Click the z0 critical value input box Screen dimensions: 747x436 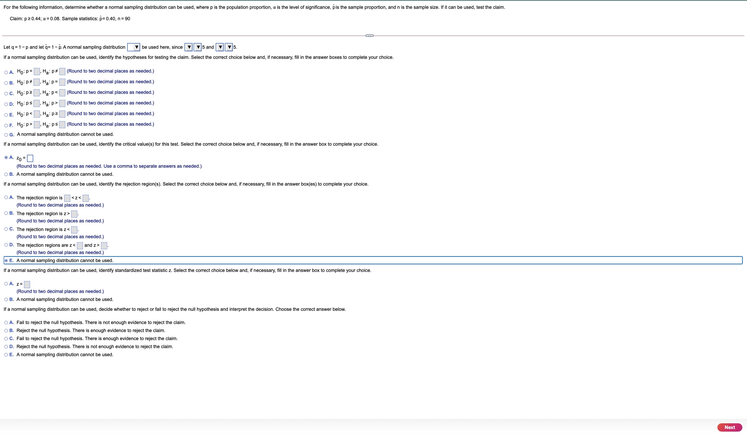30,158
